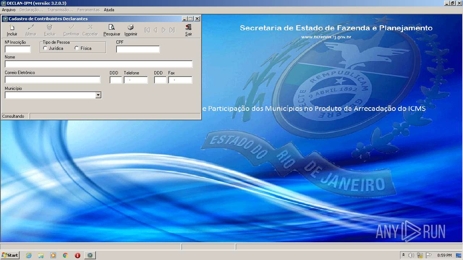
Task: Show hidden tray icons arrow
Action: coord(403,255)
